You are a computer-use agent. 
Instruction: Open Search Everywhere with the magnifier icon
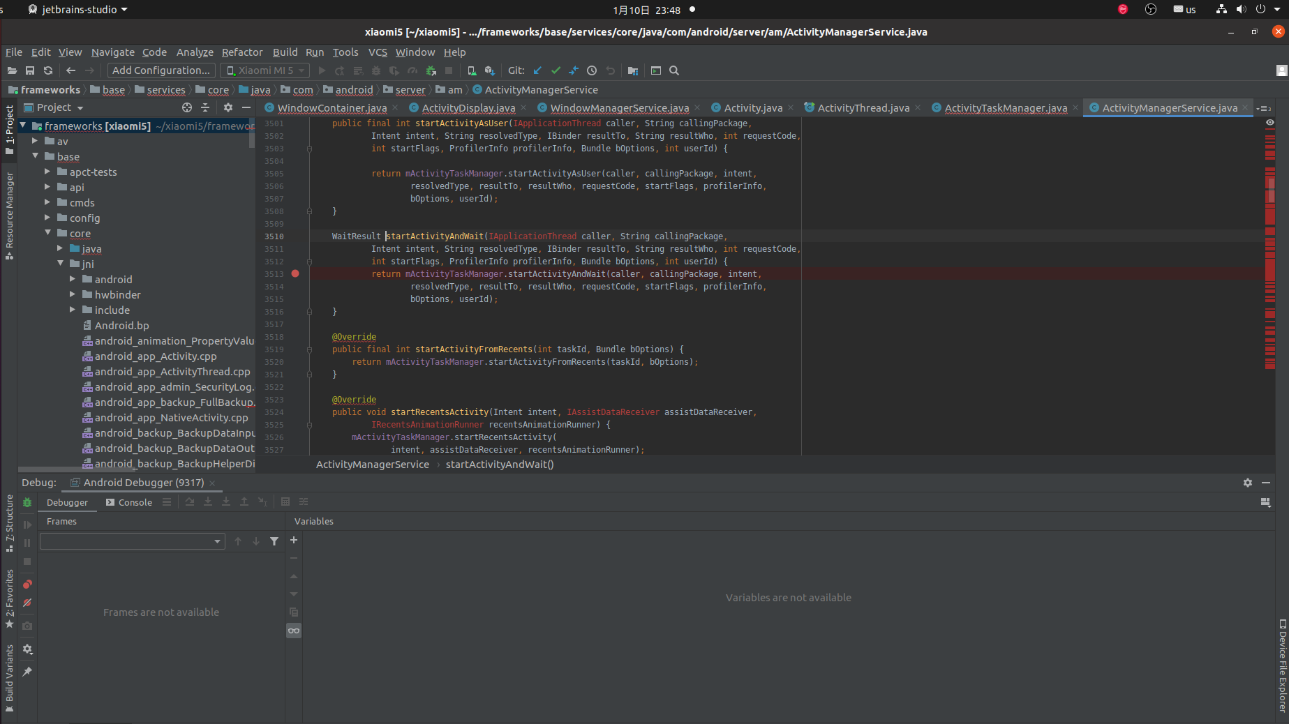tap(673, 70)
